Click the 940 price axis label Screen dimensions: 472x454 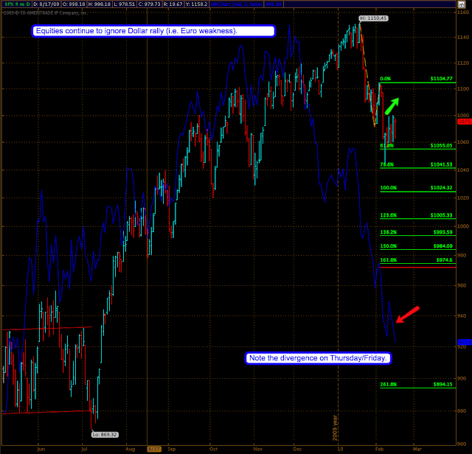click(462, 316)
